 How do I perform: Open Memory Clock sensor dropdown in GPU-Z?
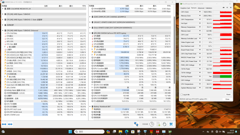(x=200, y=16)
